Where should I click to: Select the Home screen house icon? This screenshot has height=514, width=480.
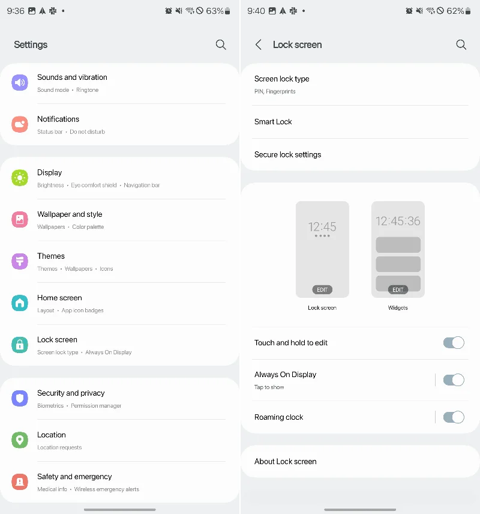pyautogui.click(x=20, y=303)
